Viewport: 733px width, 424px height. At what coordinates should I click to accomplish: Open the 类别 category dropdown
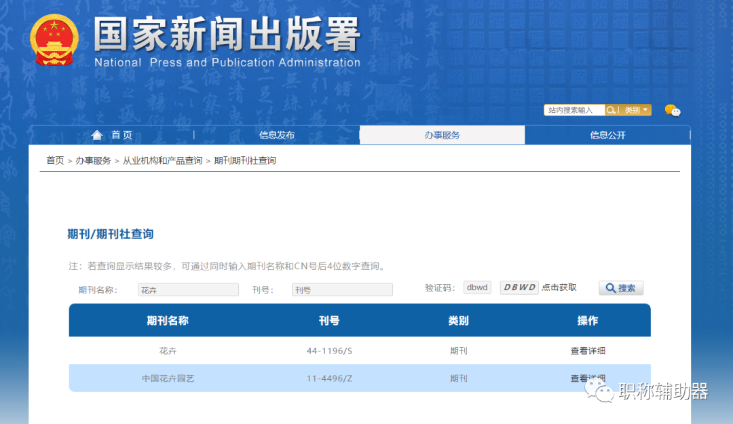[x=635, y=109]
